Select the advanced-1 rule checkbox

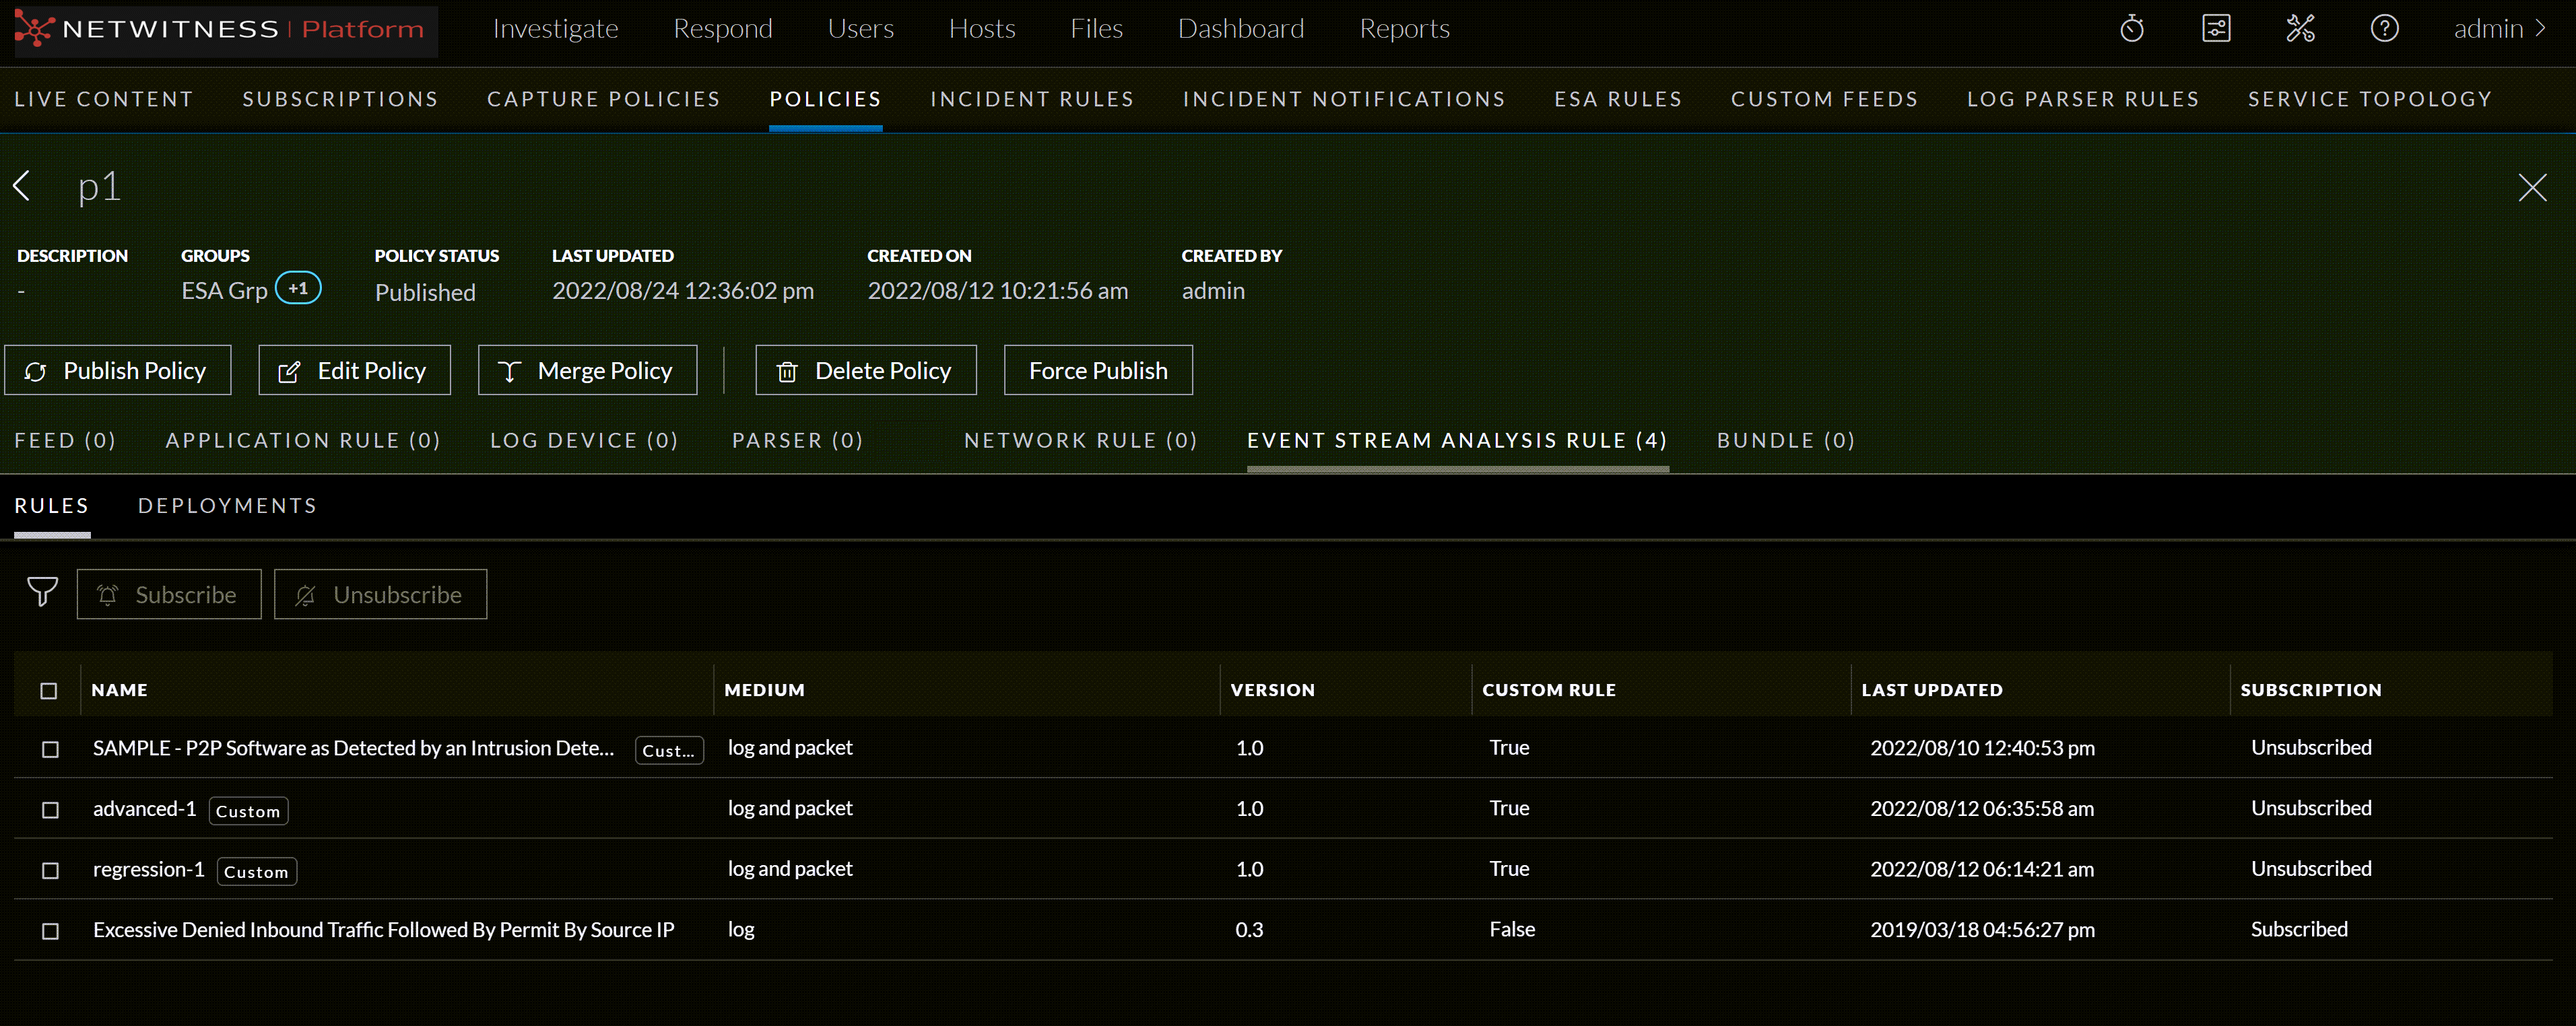(x=50, y=810)
